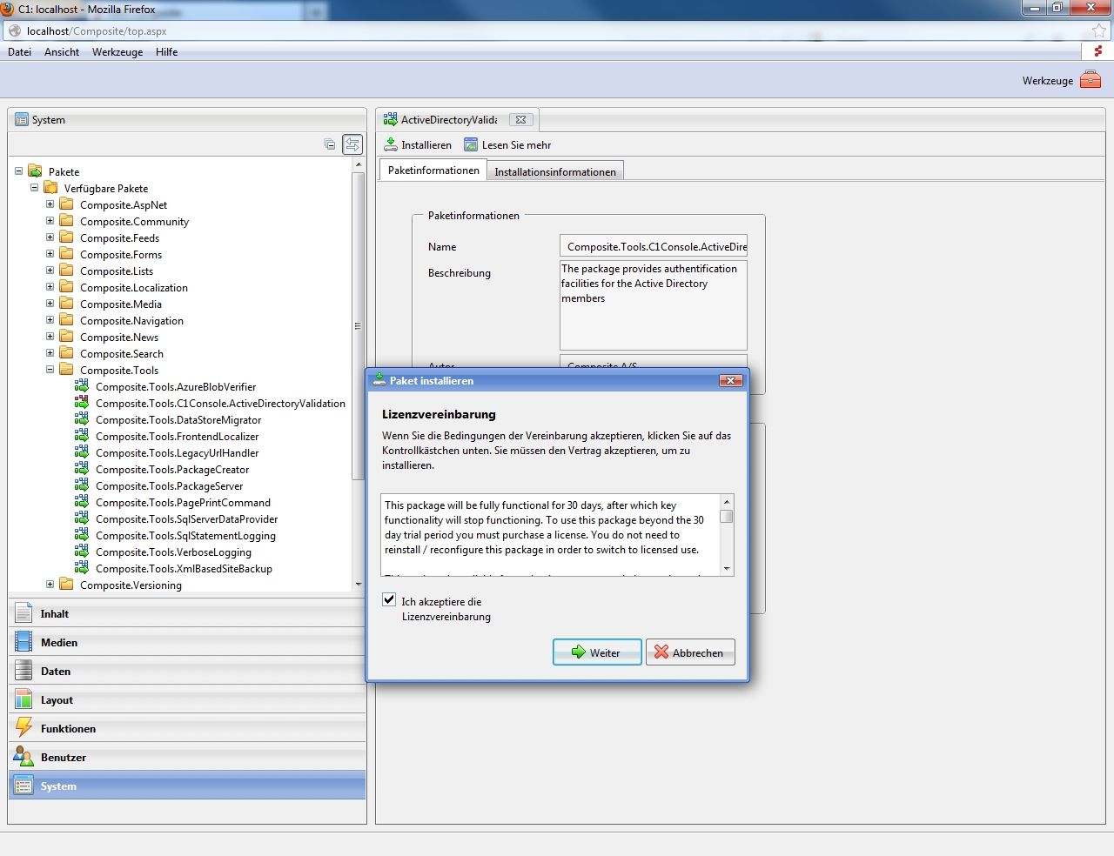This screenshot has height=856, width=1114.
Task: Expand the Composite.Versioning folder
Action: [x=50, y=585]
